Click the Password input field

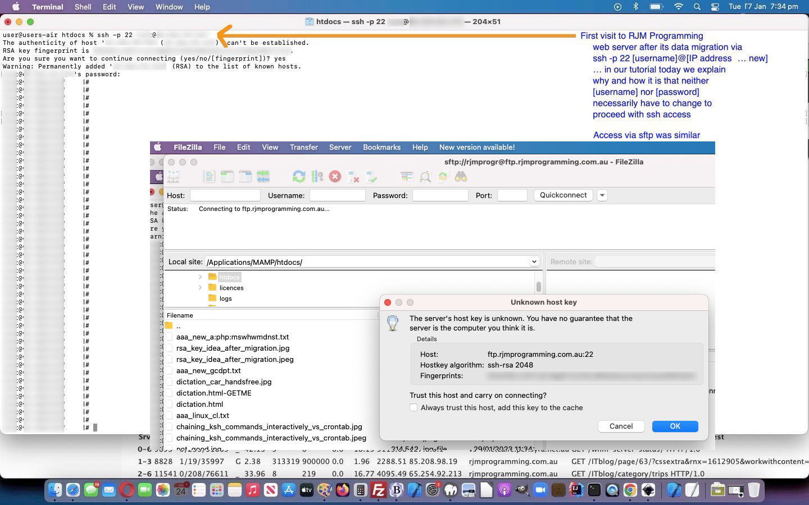point(440,195)
